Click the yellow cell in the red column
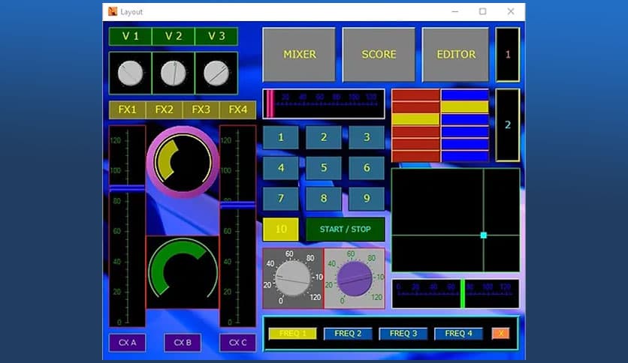The height and width of the screenshot is (363, 628). [415, 119]
